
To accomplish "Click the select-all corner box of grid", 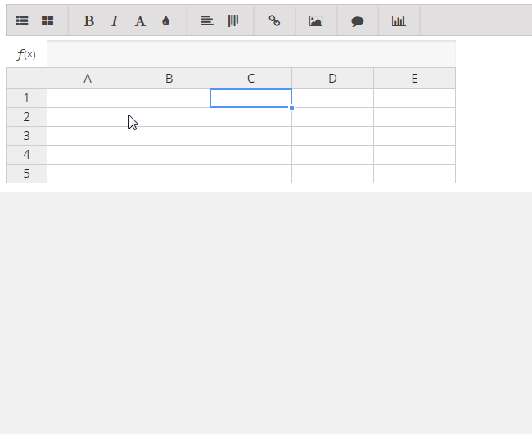I will coord(26,79).
